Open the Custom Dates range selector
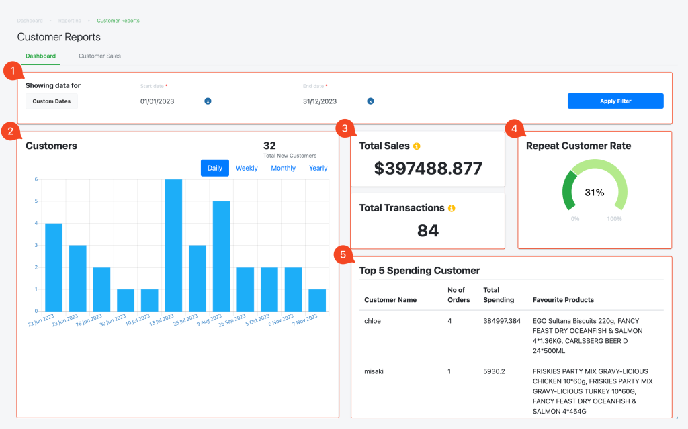The height and width of the screenshot is (429, 688). [x=51, y=101]
